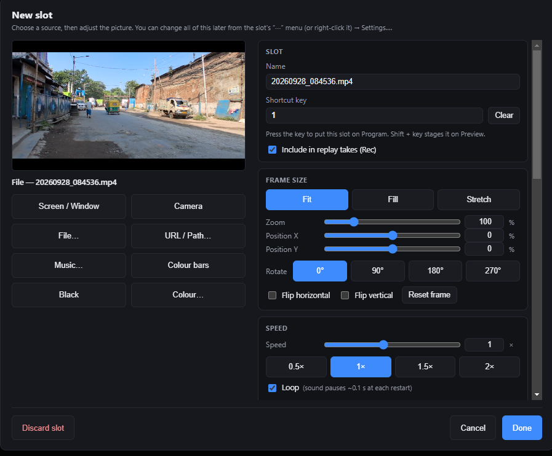Focus the Shortcut key field
The width and height of the screenshot is (552, 456).
point(374,116)
